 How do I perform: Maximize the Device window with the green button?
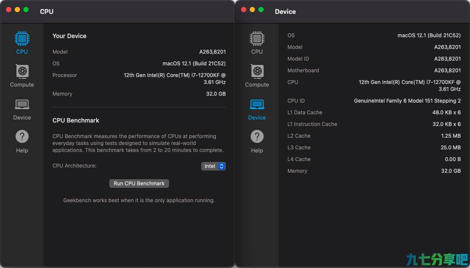pyautogui.click(x=261, y=10)
